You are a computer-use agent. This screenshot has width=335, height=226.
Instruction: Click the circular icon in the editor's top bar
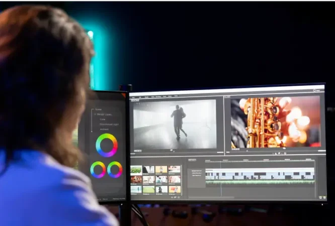(314, 90)
